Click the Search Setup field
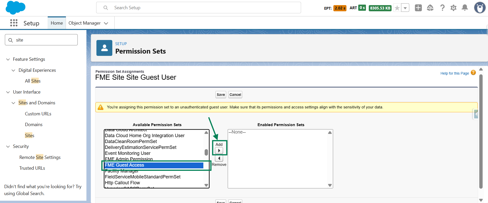This screenshot has height=203, width=488. tap(198, 8)
